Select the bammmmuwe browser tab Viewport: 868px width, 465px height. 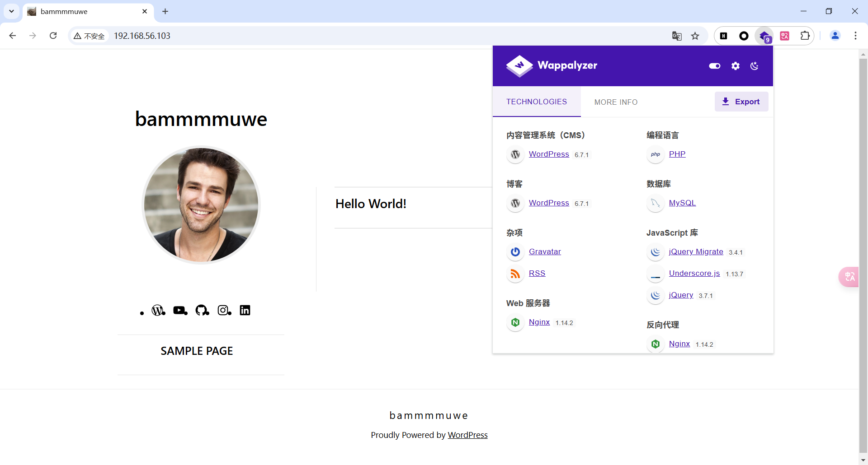(x=88, y=12)
